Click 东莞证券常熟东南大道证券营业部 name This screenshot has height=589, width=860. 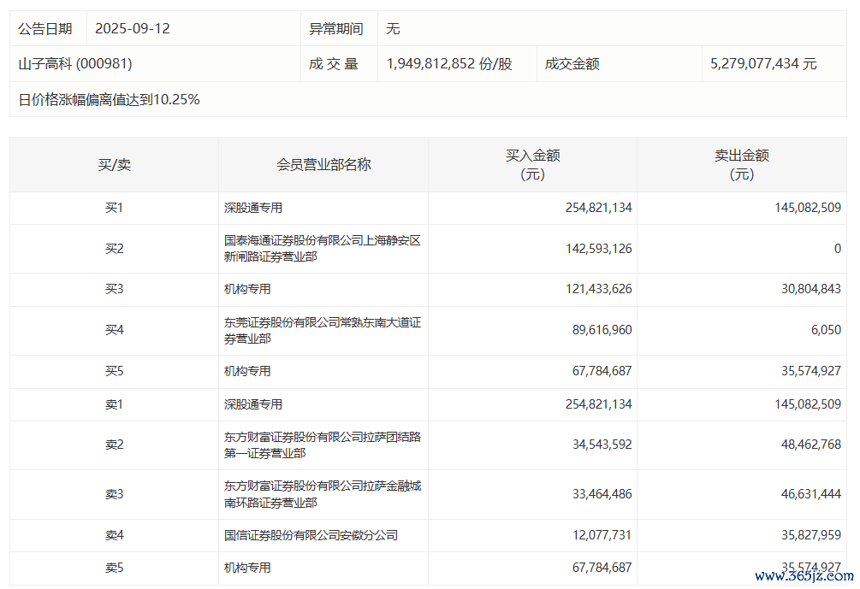(322, 330)
